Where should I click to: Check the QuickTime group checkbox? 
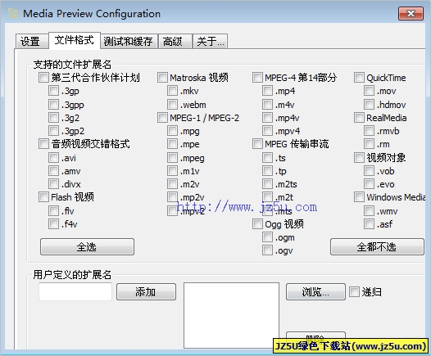(x=359, y=78)
